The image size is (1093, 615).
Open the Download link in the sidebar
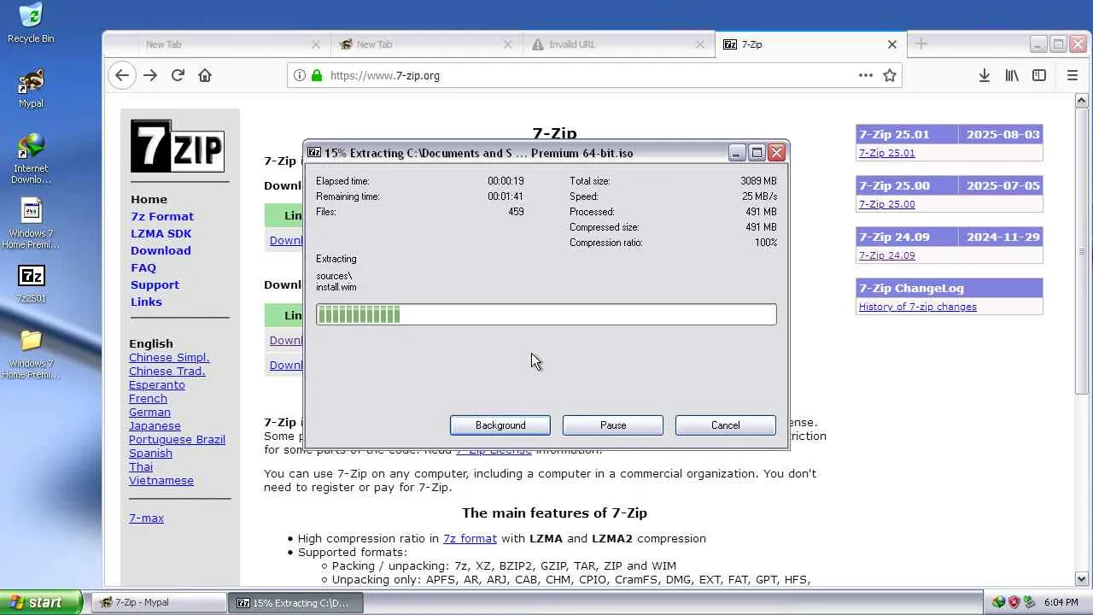(x=161, y=250)
